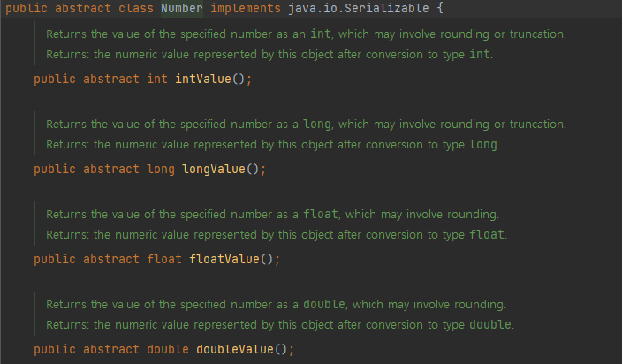Click opening brace after Serializable
The width and height of the screenshot is (622, 364).
[x=440, y=8]
